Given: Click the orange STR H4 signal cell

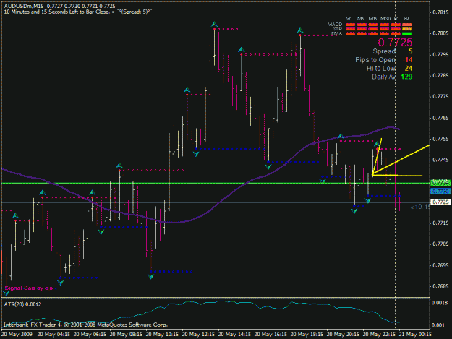Looking at the screenshot, I should click(x=407, y=29).
